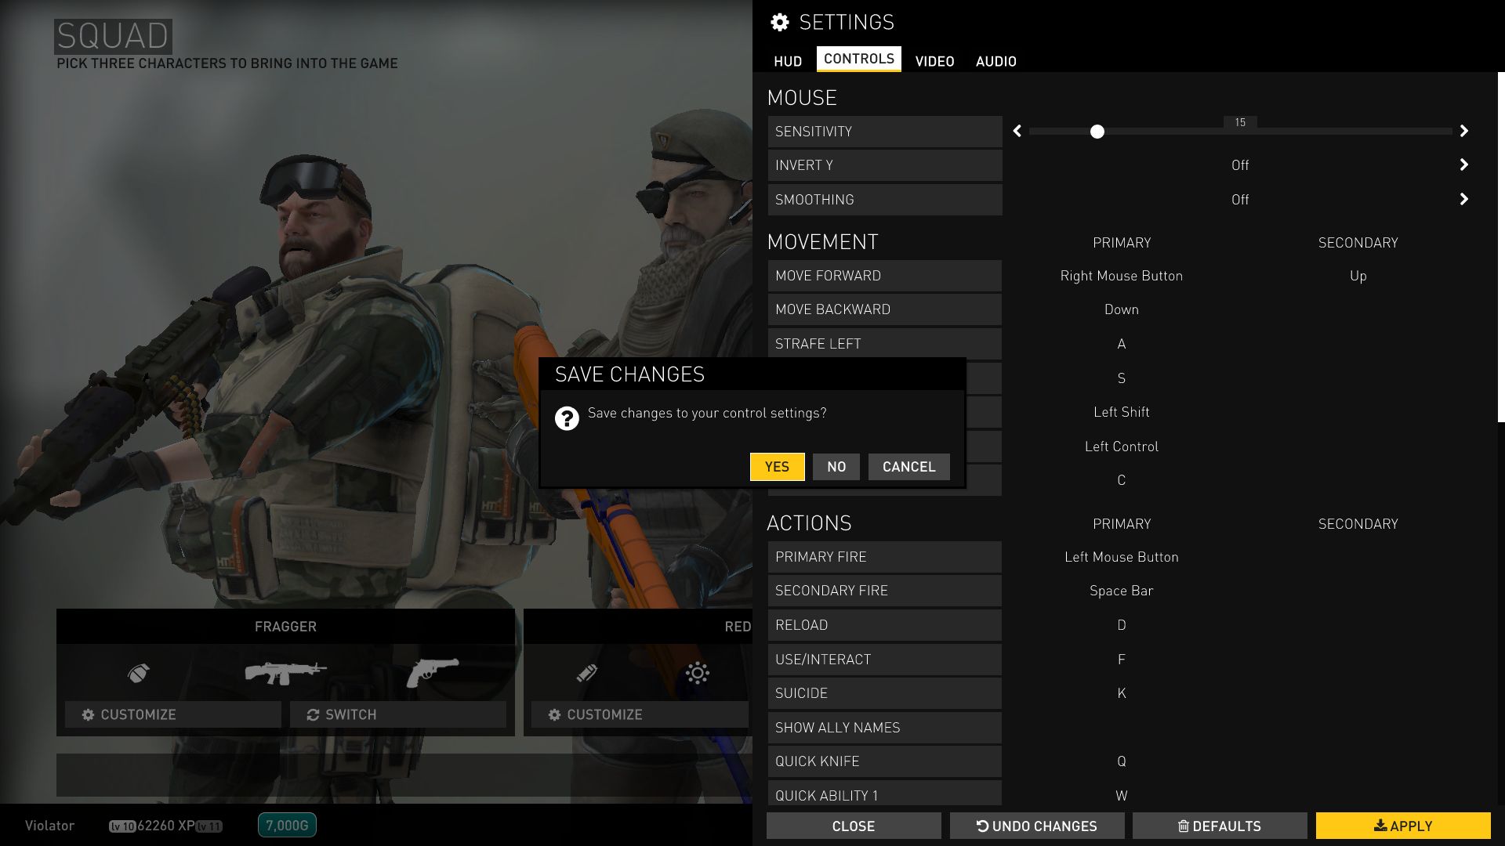1505x846 pixels.
Task: Confirm saving with the YES button
Action: [x=777, y=467]
